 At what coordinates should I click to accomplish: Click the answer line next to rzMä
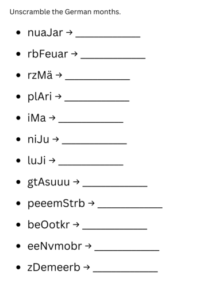tap(98, 79)
